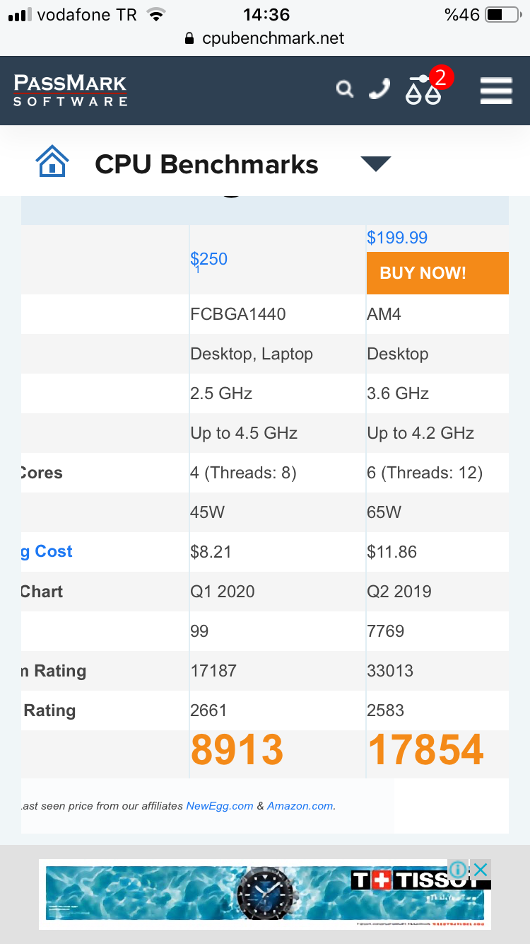Visit the Amazon.com affiliate link

click(x=300, y=806)
